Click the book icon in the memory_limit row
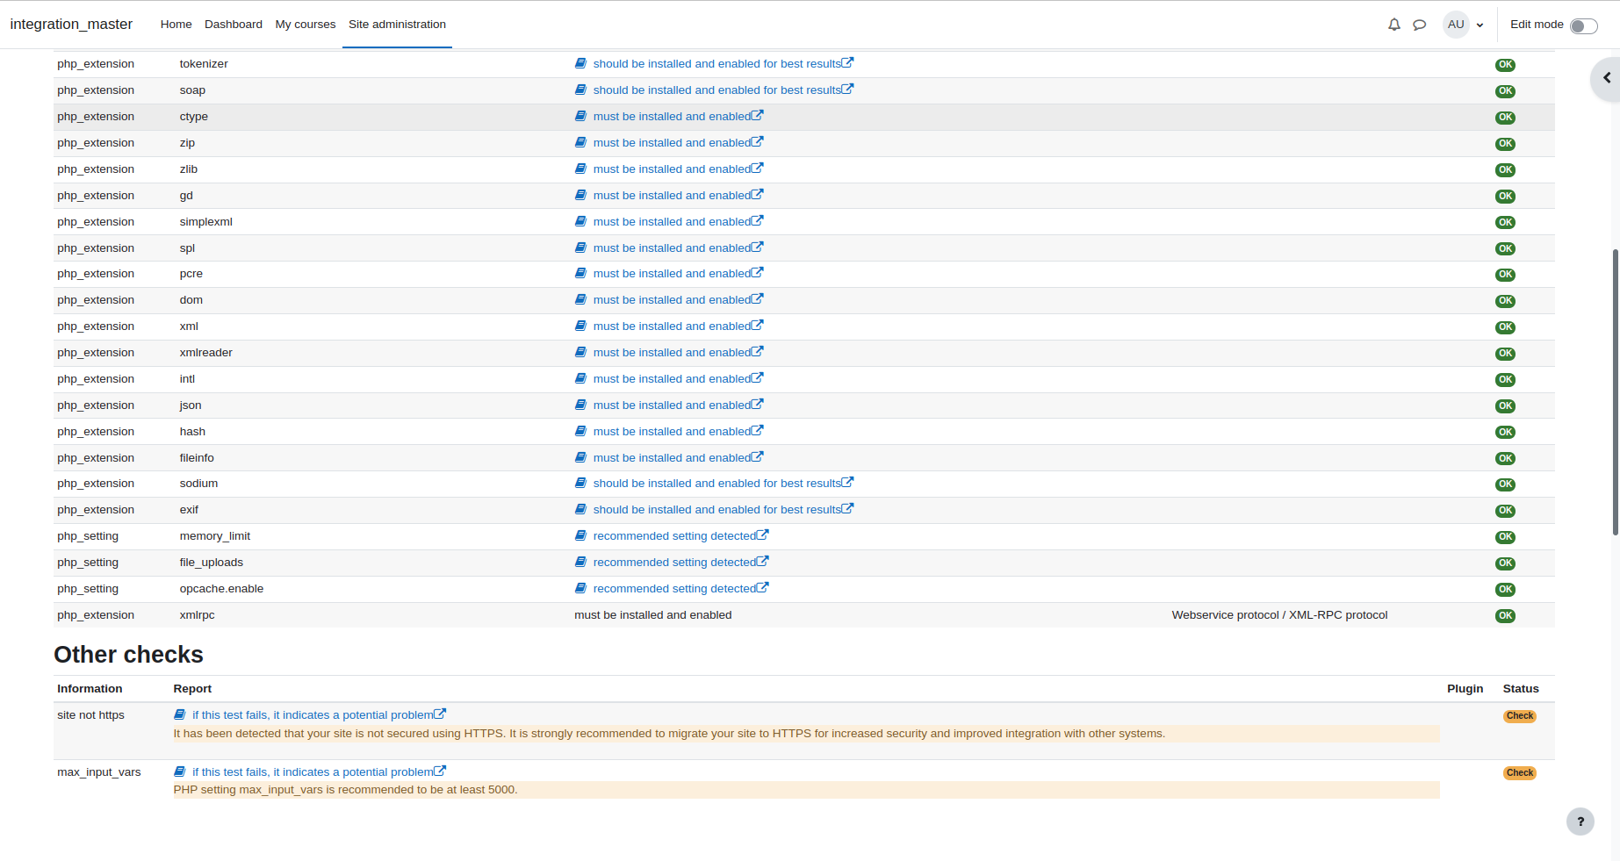The width and height of the screenshot is (1620, 861). (x=580, y=535)
